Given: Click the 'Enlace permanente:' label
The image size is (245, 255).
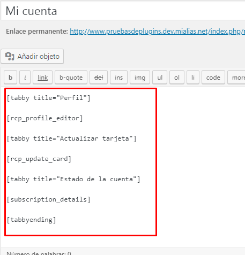Looking at the screenshot, I should pos(37,32).
